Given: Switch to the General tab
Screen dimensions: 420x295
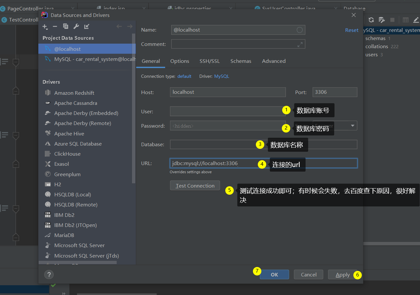Looking at the screenshot, I should point(151,61).
